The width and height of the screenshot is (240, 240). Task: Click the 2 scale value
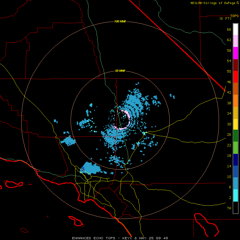(230, 198)
